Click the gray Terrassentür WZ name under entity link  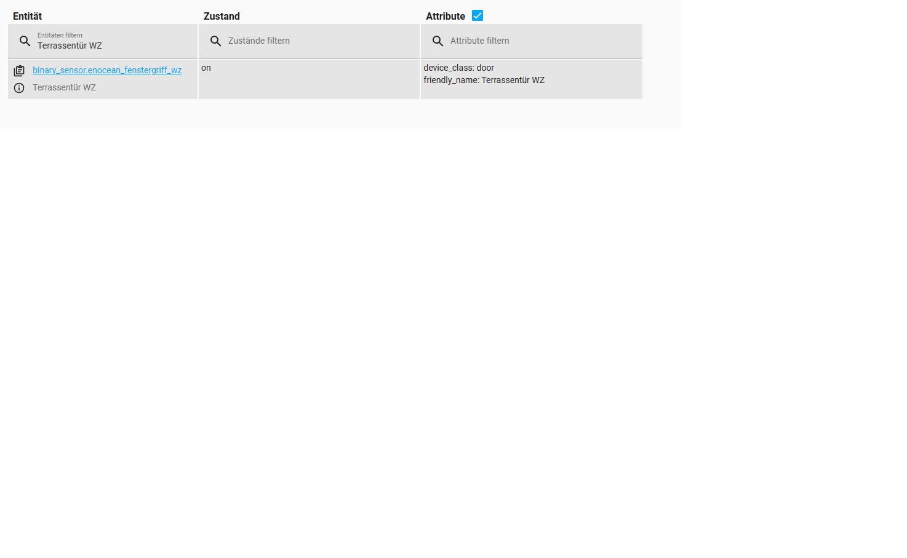click(64, 87)
